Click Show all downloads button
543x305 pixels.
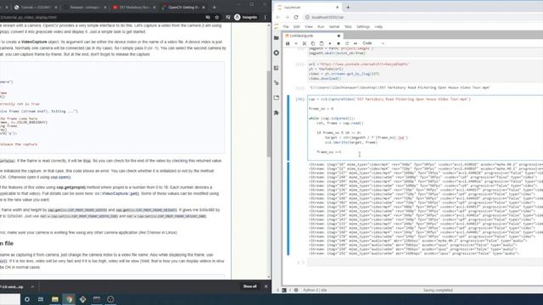[x=249, y=286]
